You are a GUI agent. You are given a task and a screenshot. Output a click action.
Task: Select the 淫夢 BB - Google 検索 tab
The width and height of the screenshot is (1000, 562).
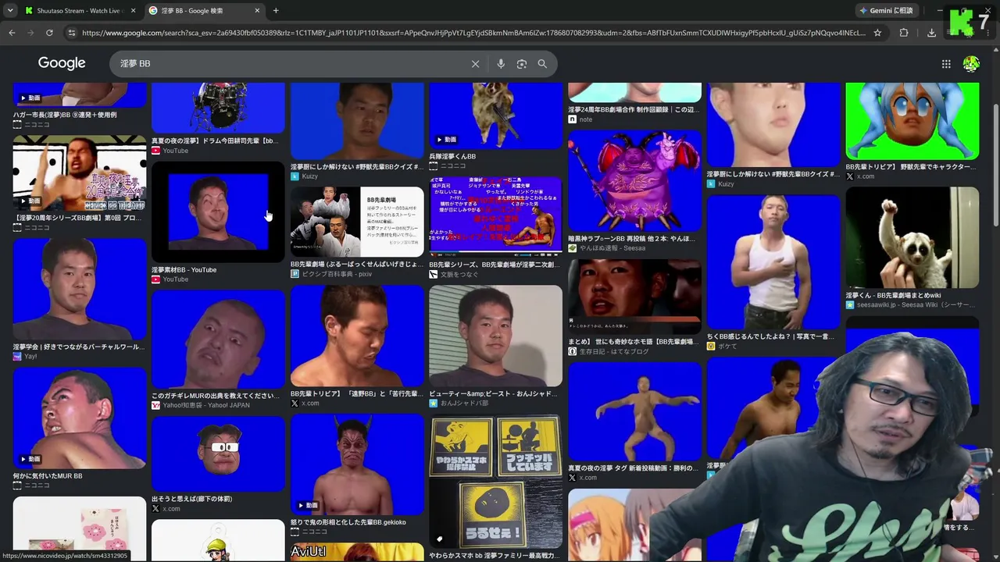(x=205, y=11)
